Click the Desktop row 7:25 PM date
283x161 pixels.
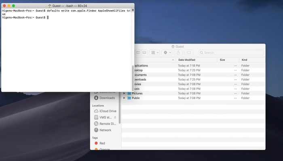tap(189, 70)
